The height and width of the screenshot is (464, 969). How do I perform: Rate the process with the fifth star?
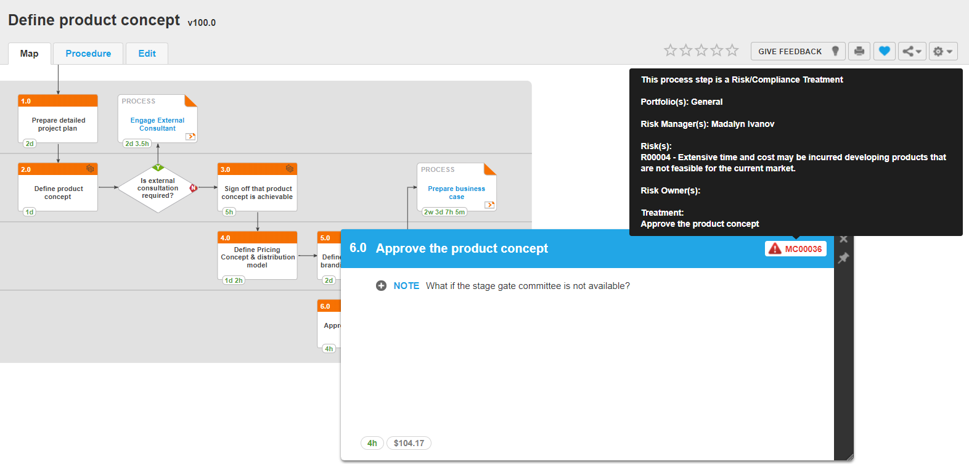click(732, 51)
